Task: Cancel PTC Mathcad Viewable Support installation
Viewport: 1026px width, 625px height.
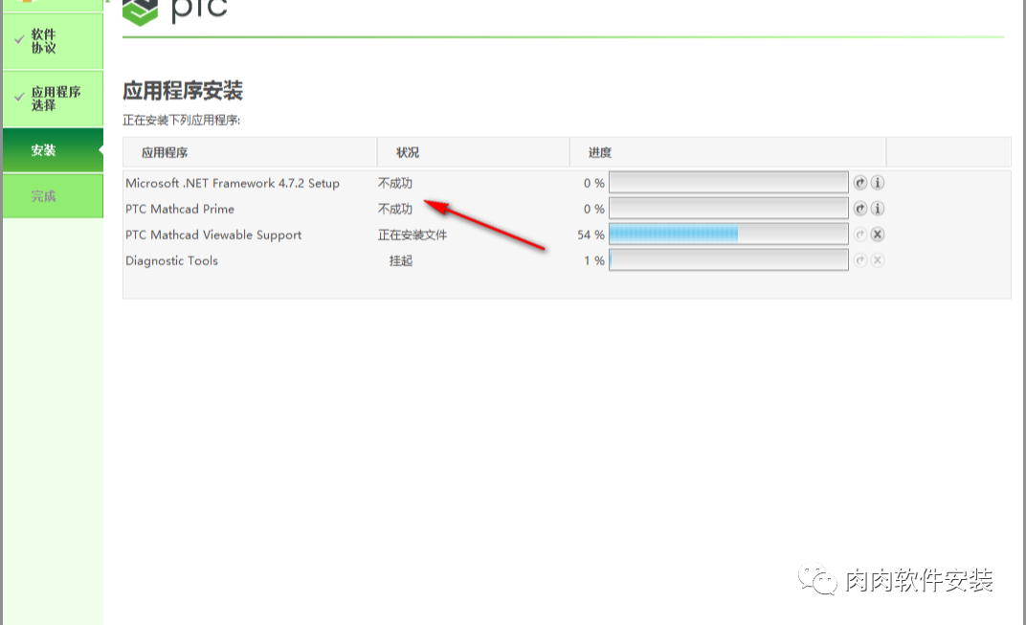Action: [878, 234]
